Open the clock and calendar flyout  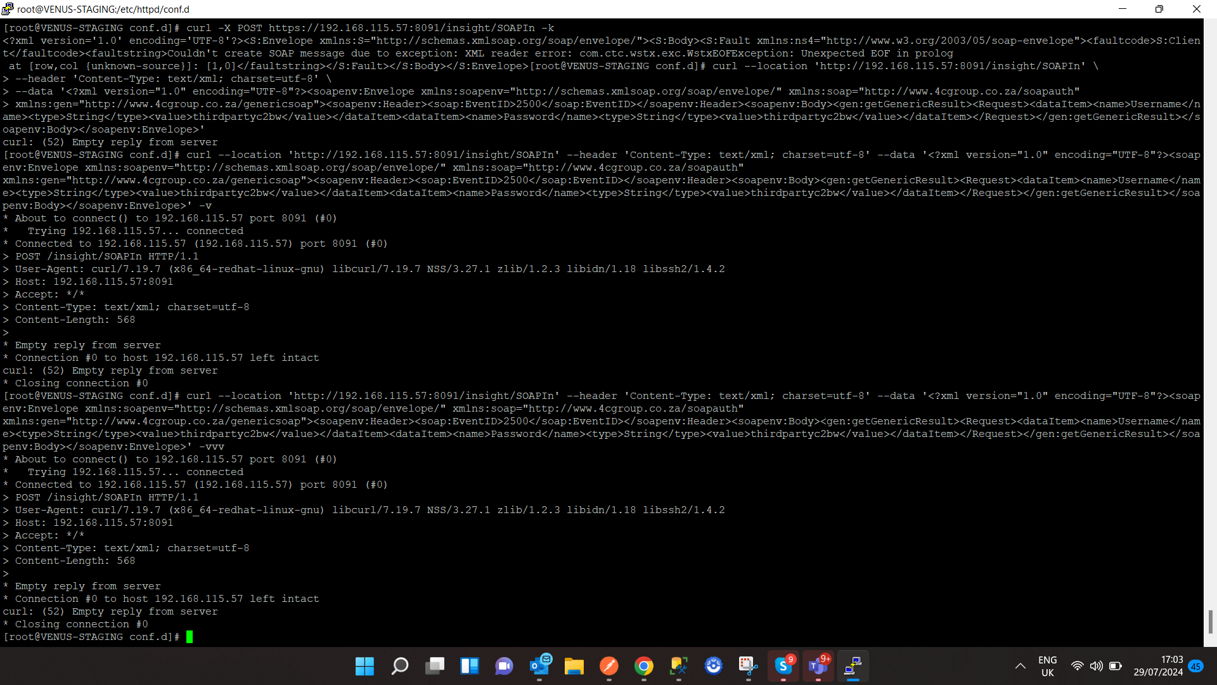pyautogui.click(x=1158, y=666)
